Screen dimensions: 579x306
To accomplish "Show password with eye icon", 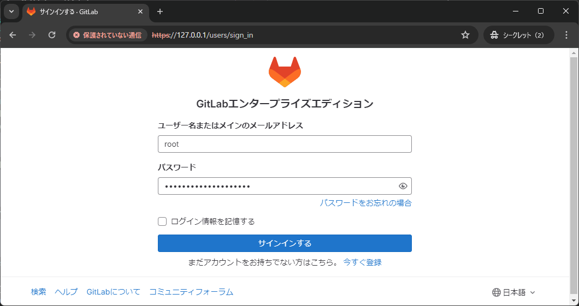I will pyautogui.click(x=403, y=186).
